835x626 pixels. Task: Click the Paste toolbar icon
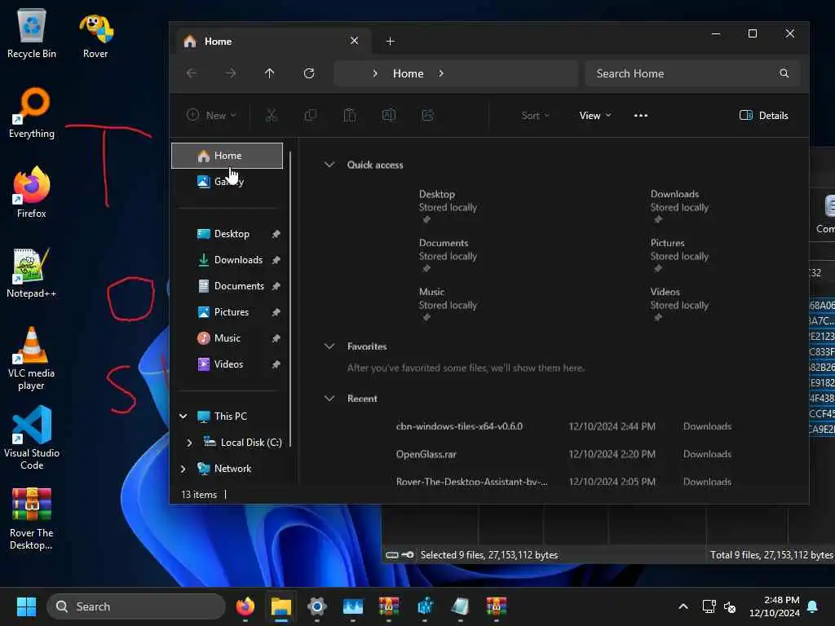pos(350,116)
